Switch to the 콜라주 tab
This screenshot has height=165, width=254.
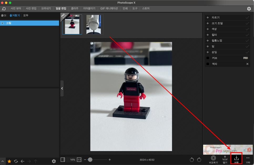[75, 8]
